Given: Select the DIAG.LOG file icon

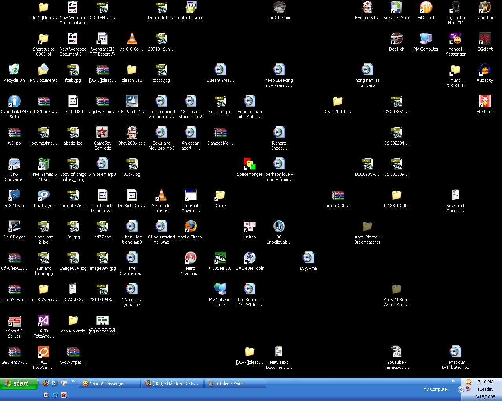Looking at the screenshot, I should (x=73, y=292).
